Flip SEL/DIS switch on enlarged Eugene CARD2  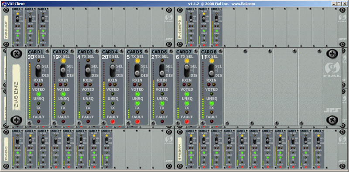(x=63, y=70)
